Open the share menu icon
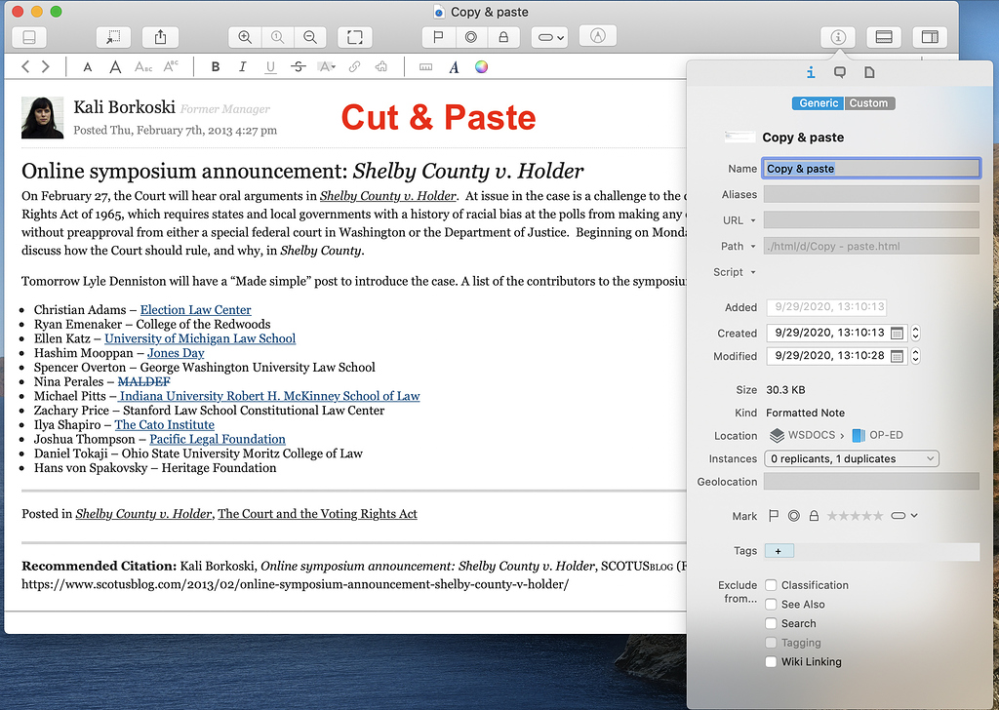 pos(159,36)
